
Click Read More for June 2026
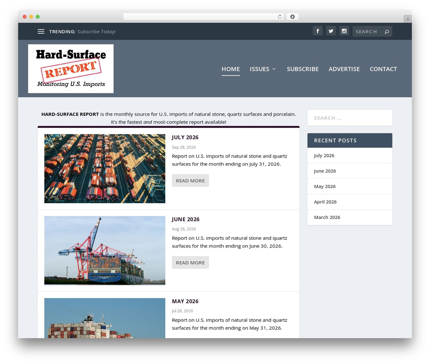pos(190,263)
